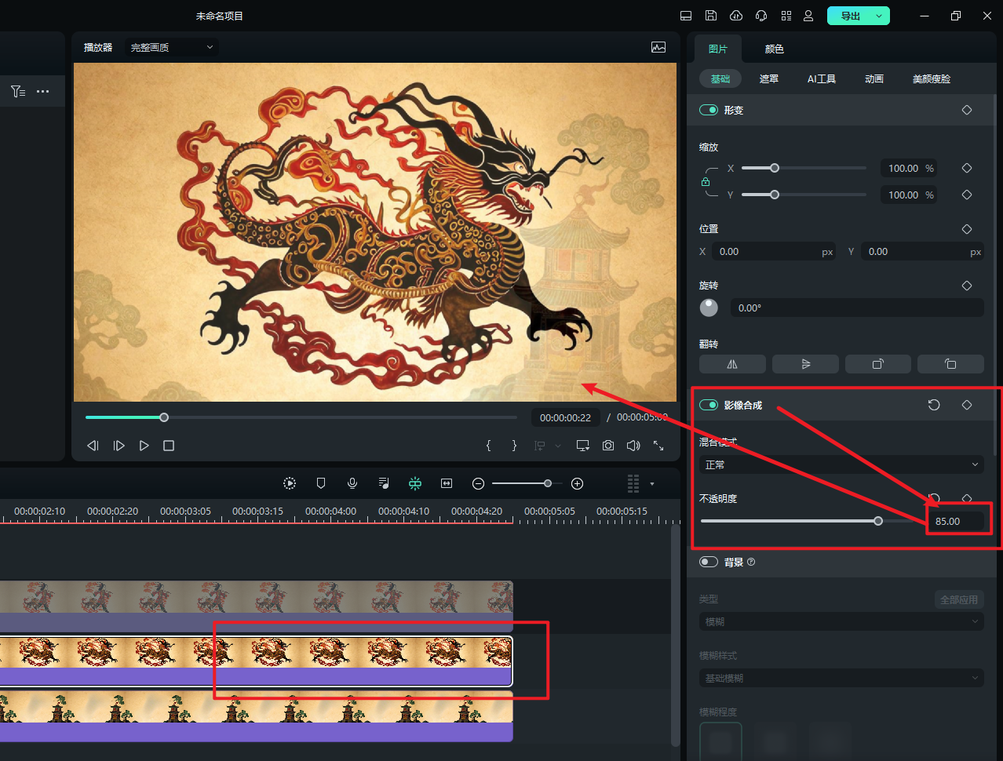Expand the arrow next to 导出 button
Viewport: 1003px width, 761px height.
[879, 16]
